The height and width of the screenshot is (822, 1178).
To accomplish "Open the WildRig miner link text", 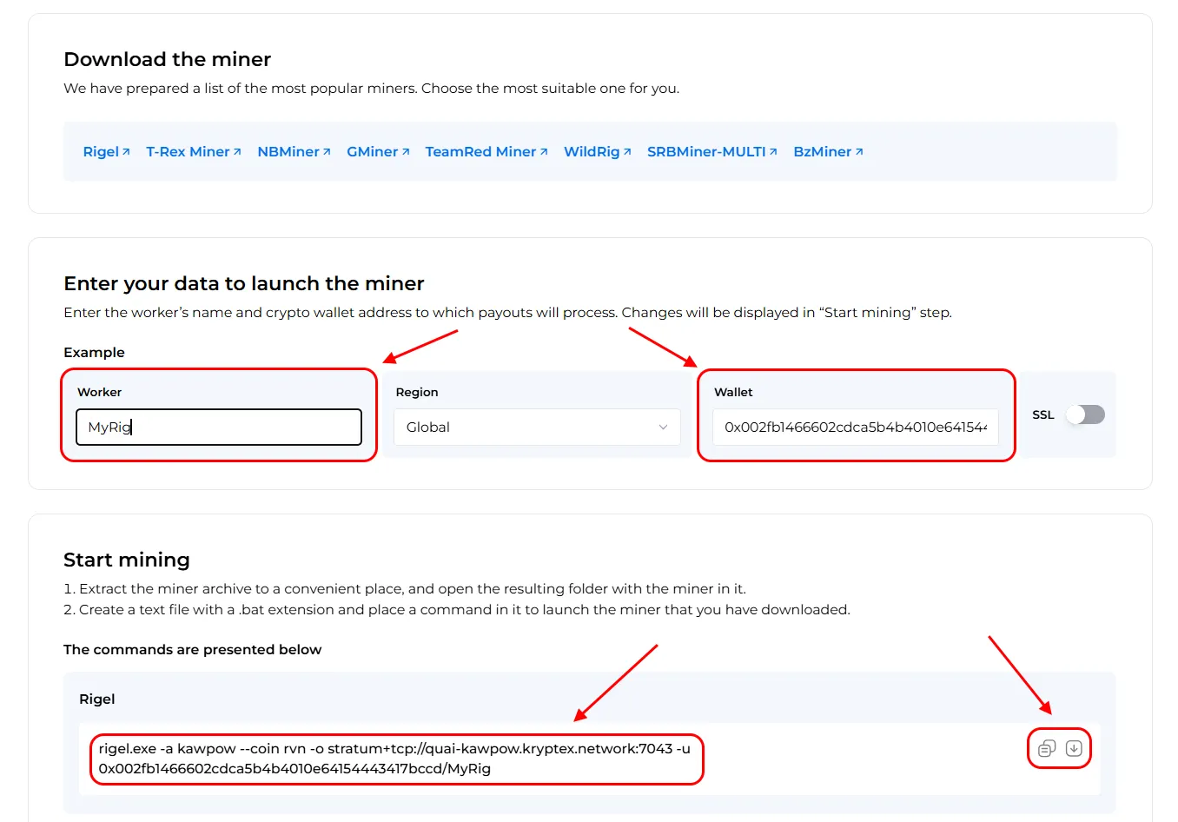I will pos(592,152).
